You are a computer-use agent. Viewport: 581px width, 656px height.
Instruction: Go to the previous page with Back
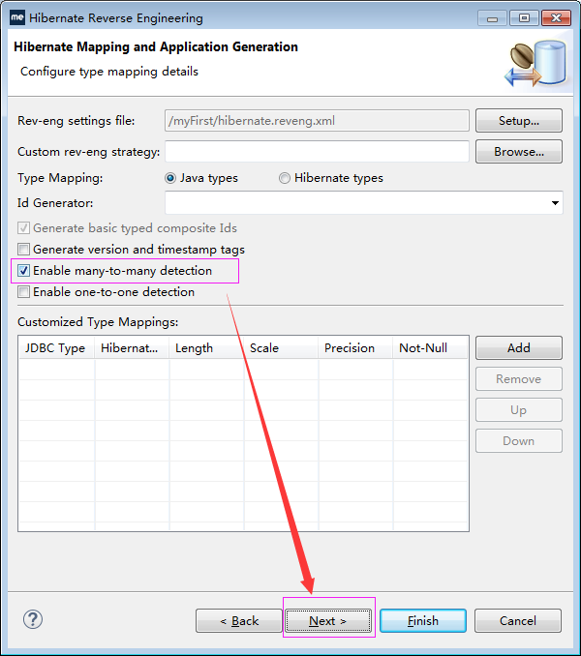[239, 621]
